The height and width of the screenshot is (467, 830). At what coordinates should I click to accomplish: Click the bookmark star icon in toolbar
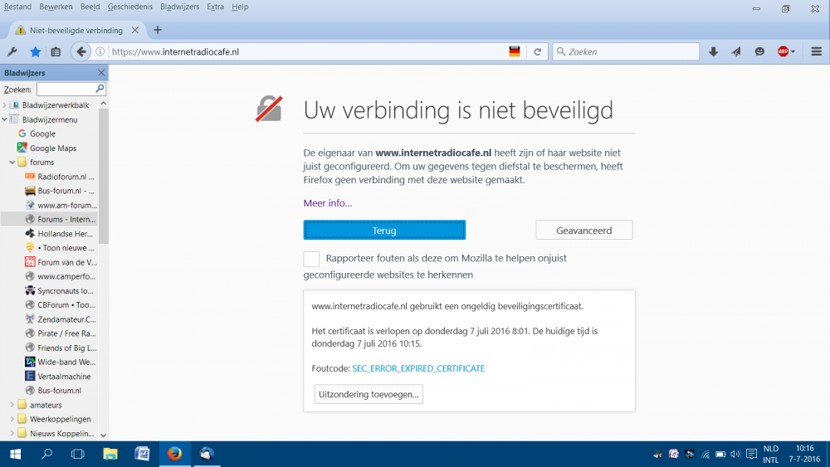point(35,51)
